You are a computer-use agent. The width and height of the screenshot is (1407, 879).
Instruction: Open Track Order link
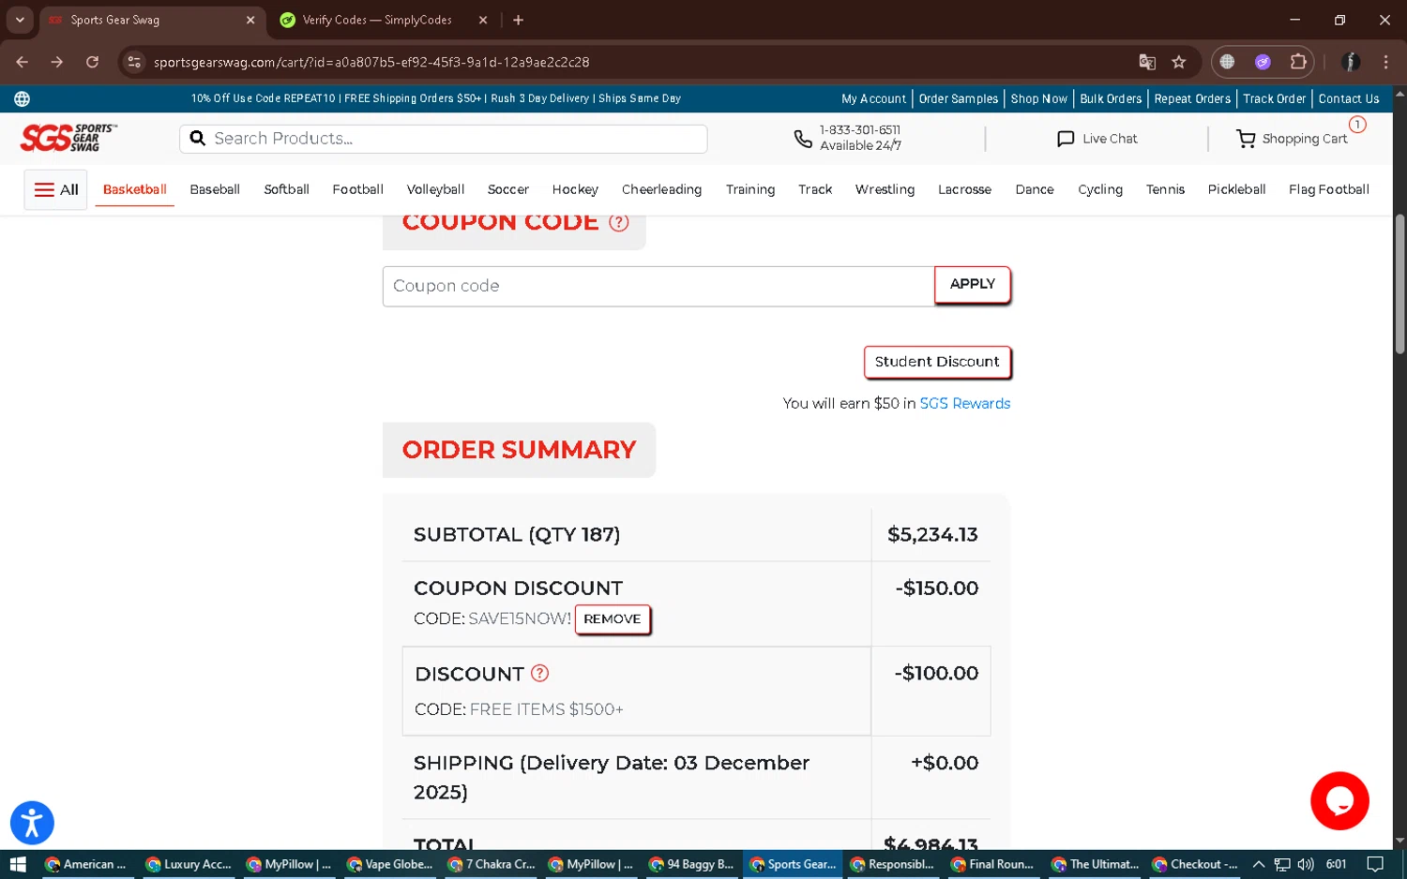(x=1274, y=98)
